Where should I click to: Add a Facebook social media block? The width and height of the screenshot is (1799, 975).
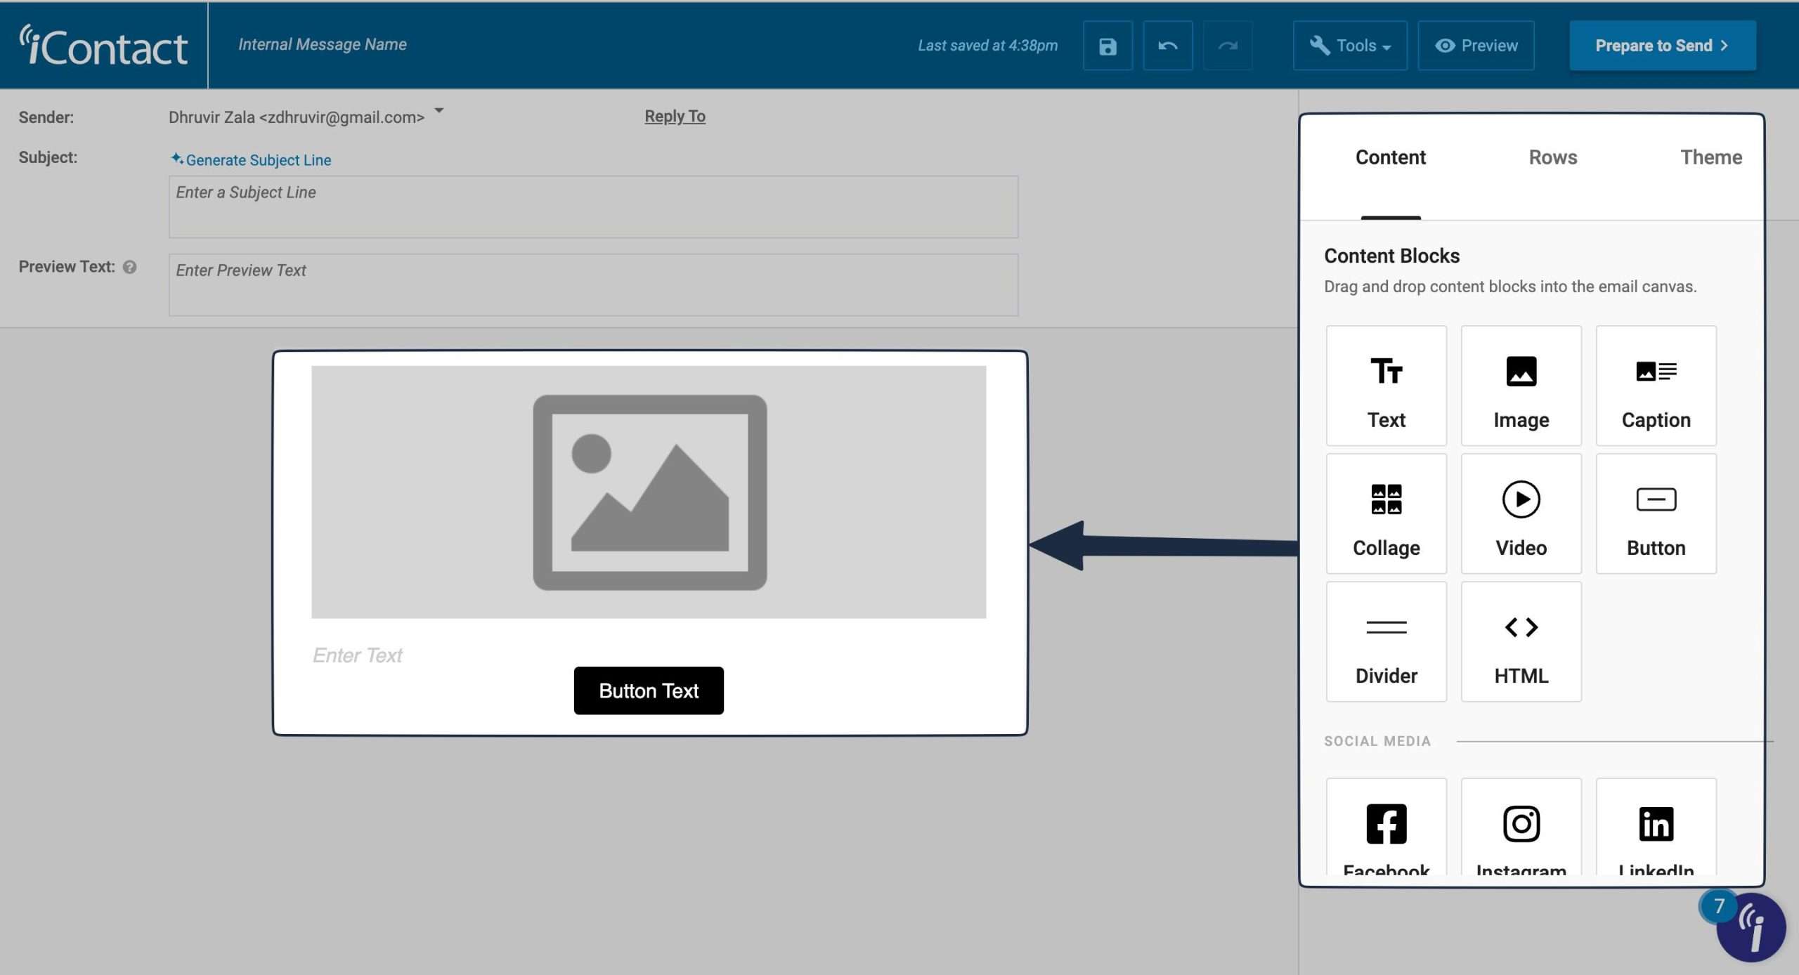tap(1385, 829)
